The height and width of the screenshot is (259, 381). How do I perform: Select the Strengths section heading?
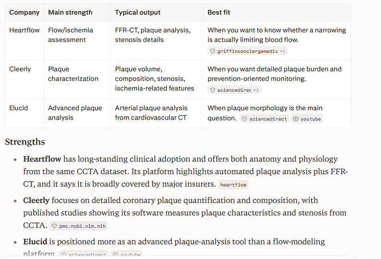tap(25, 142)
